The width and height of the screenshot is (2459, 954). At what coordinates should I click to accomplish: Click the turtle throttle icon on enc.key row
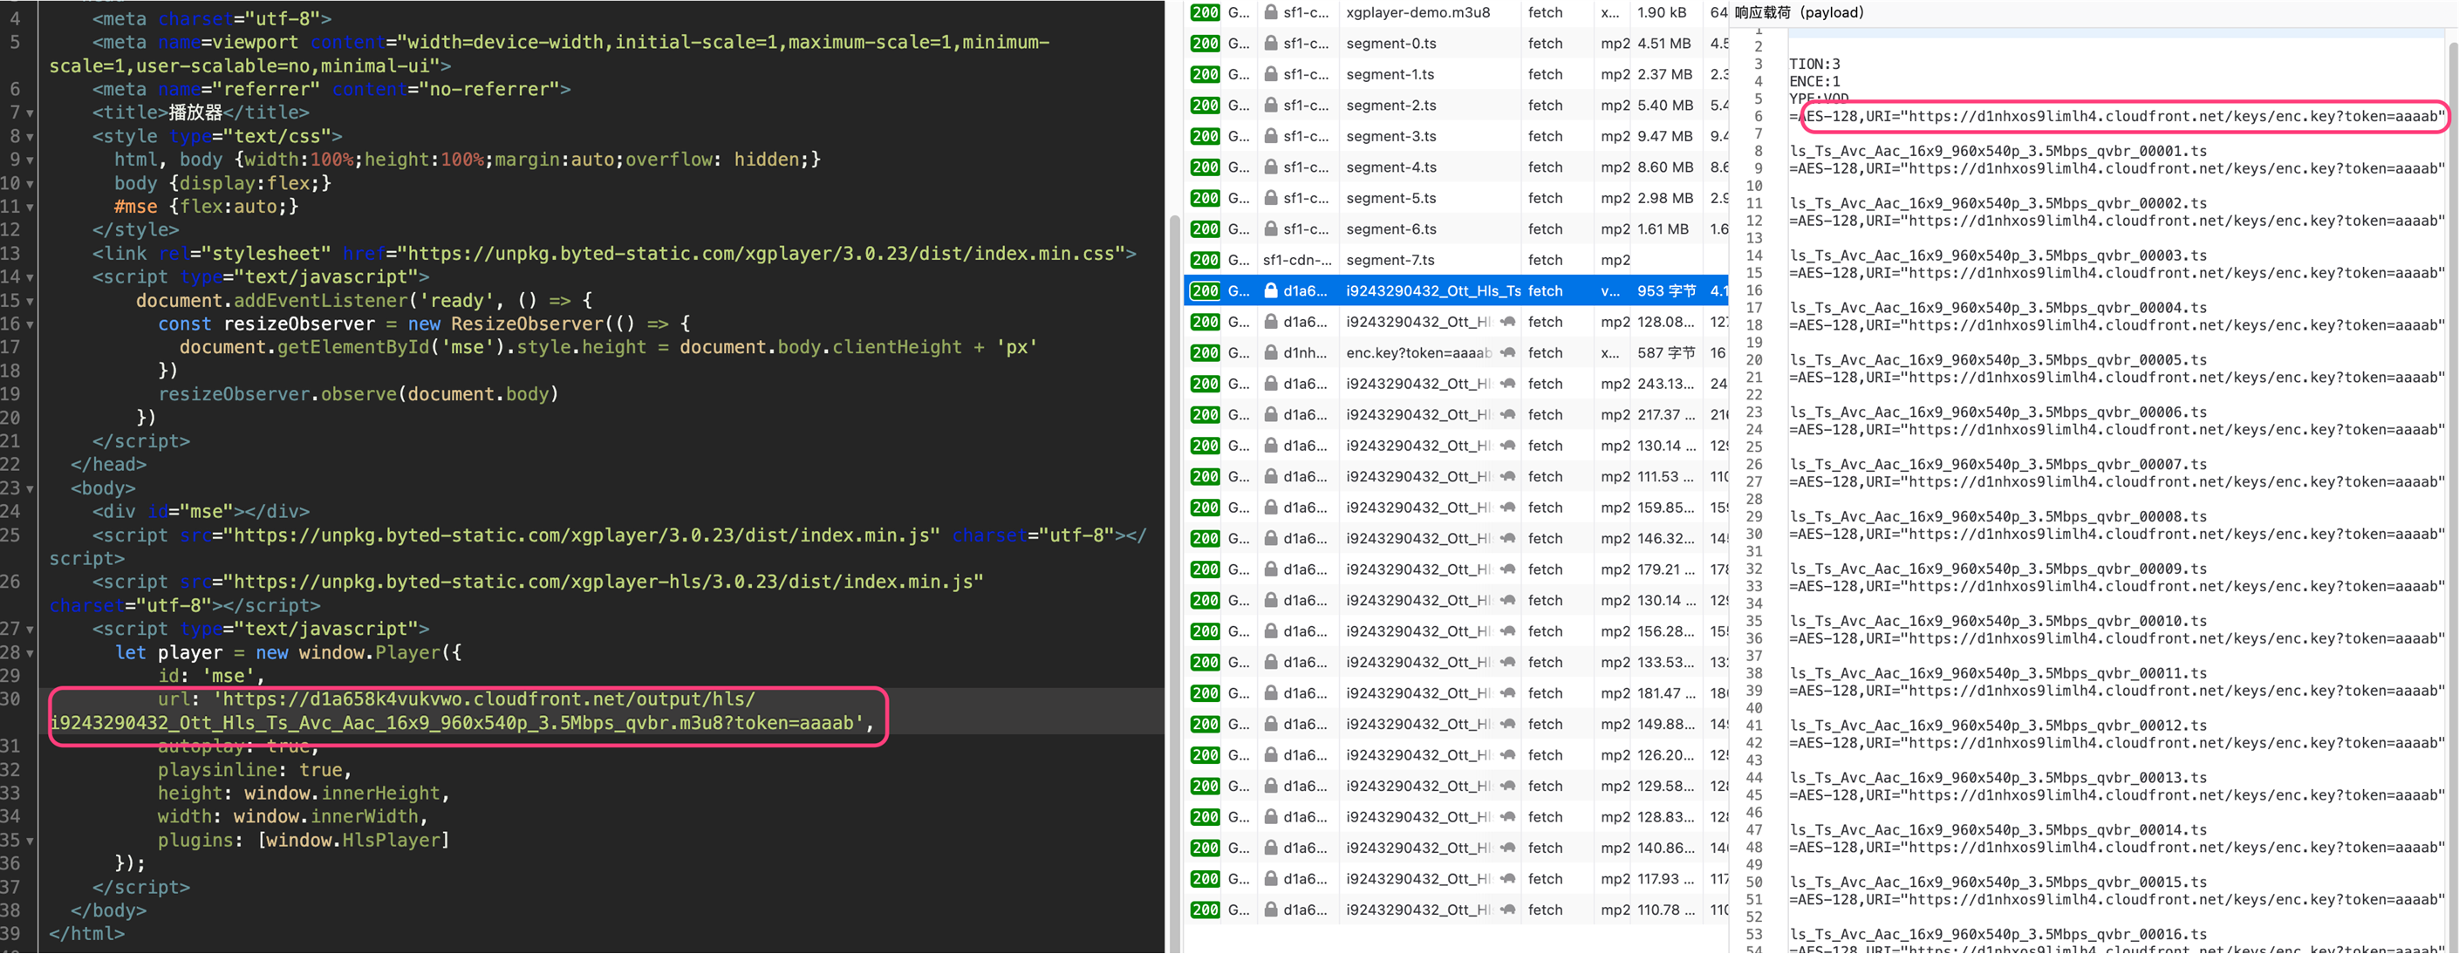tap(1507, 353)
